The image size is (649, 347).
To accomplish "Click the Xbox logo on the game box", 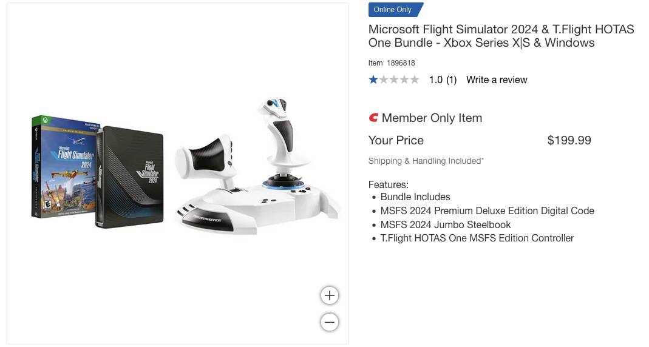I will 45,120.
